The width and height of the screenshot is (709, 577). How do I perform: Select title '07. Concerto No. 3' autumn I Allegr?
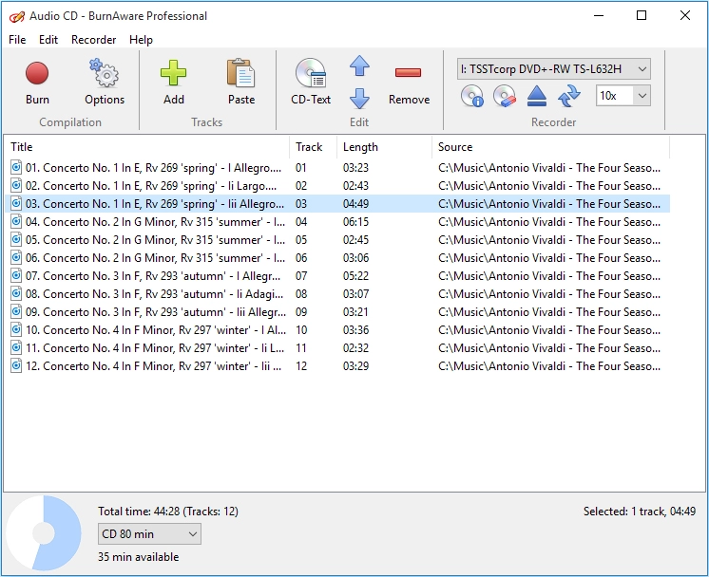tap(153, 276)
